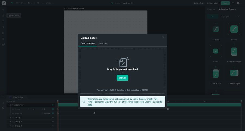Viewport: 245px width, 131px height.
Task: Close the Upload asset dialog
Action: coord(163,37)
